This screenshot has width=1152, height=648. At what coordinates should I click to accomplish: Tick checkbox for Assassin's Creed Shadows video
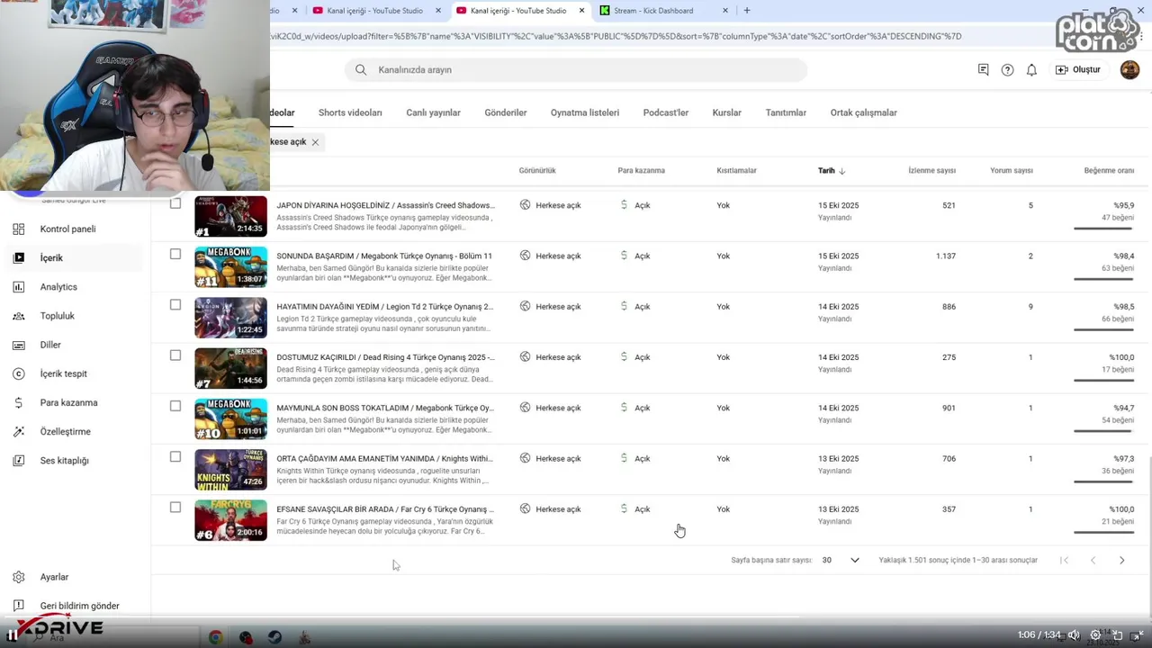[x=175, y=203]
